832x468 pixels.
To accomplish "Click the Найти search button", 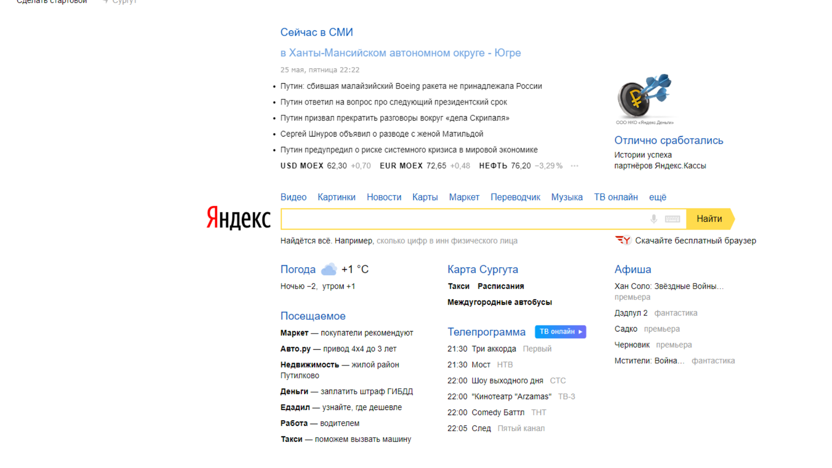I will (710, 219).
